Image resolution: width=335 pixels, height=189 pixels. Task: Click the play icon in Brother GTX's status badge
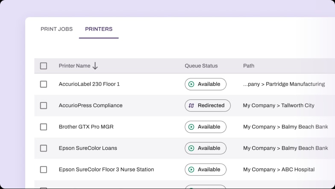click(191, 127)
